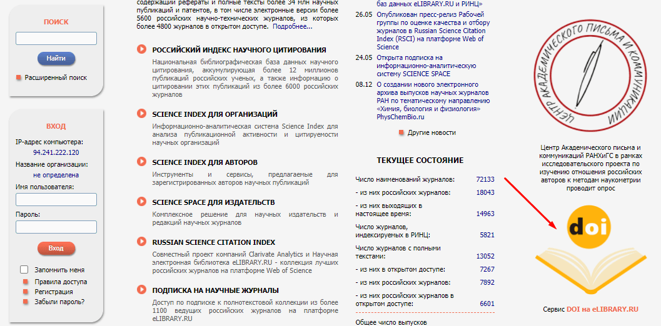The width and height of the screenshot is (661, 326).
Task: Focus the Имя пользователя input field
Action: click(56, 200)
